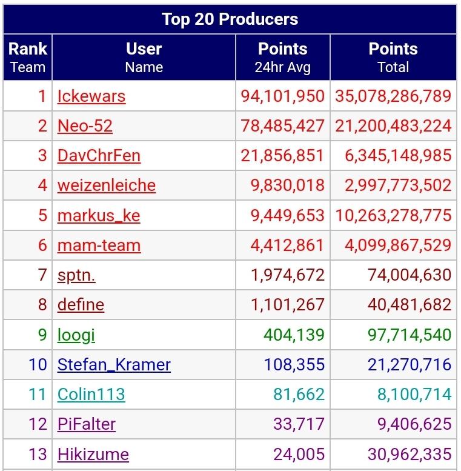The image size is (461, 471).
Task: Click the Points Total column header
Action: click(393, 58)
